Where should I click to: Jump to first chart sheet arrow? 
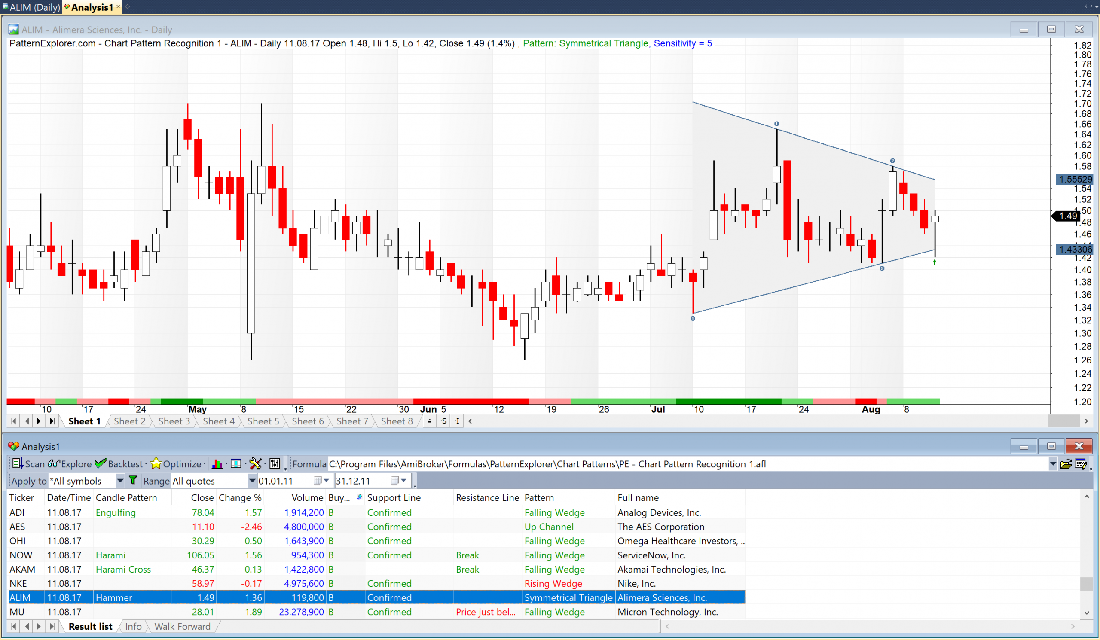click(x=13, y=421)
